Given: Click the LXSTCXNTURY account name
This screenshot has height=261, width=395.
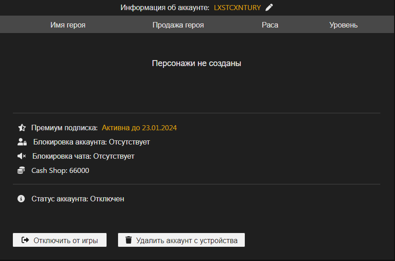Looking at the screenshot, I should pos(237,8).
